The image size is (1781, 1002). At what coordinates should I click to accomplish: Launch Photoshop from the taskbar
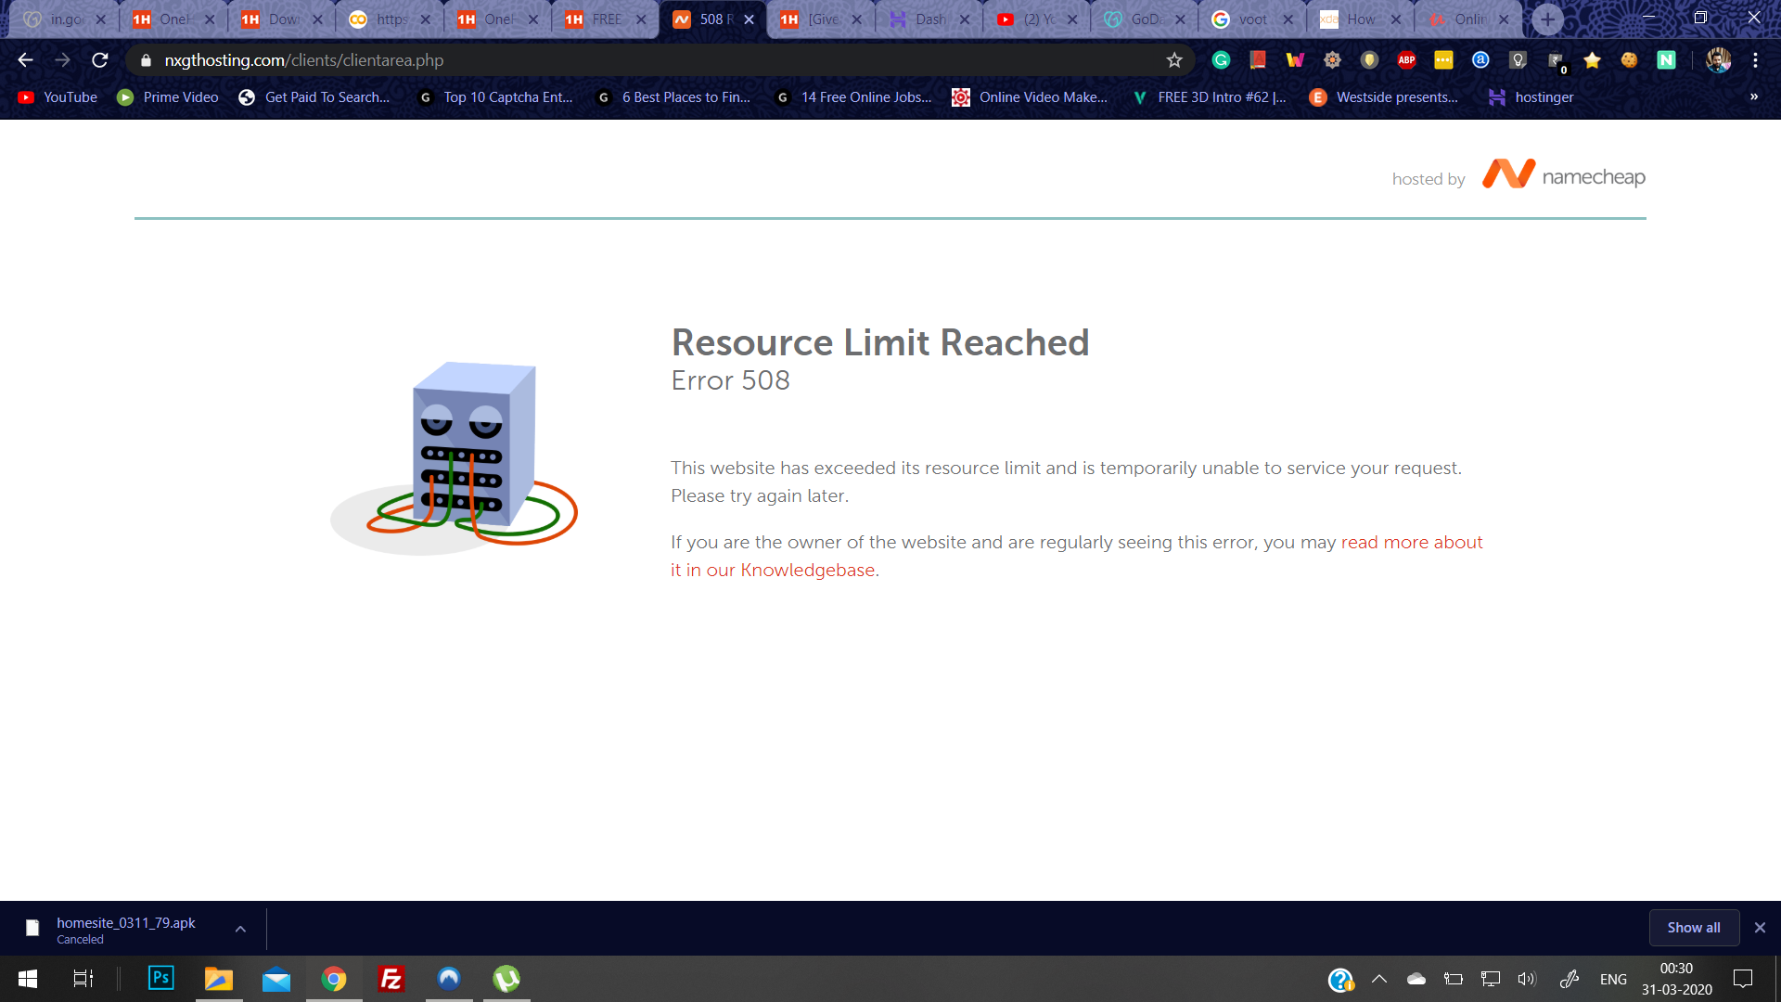tap(160, 978)
